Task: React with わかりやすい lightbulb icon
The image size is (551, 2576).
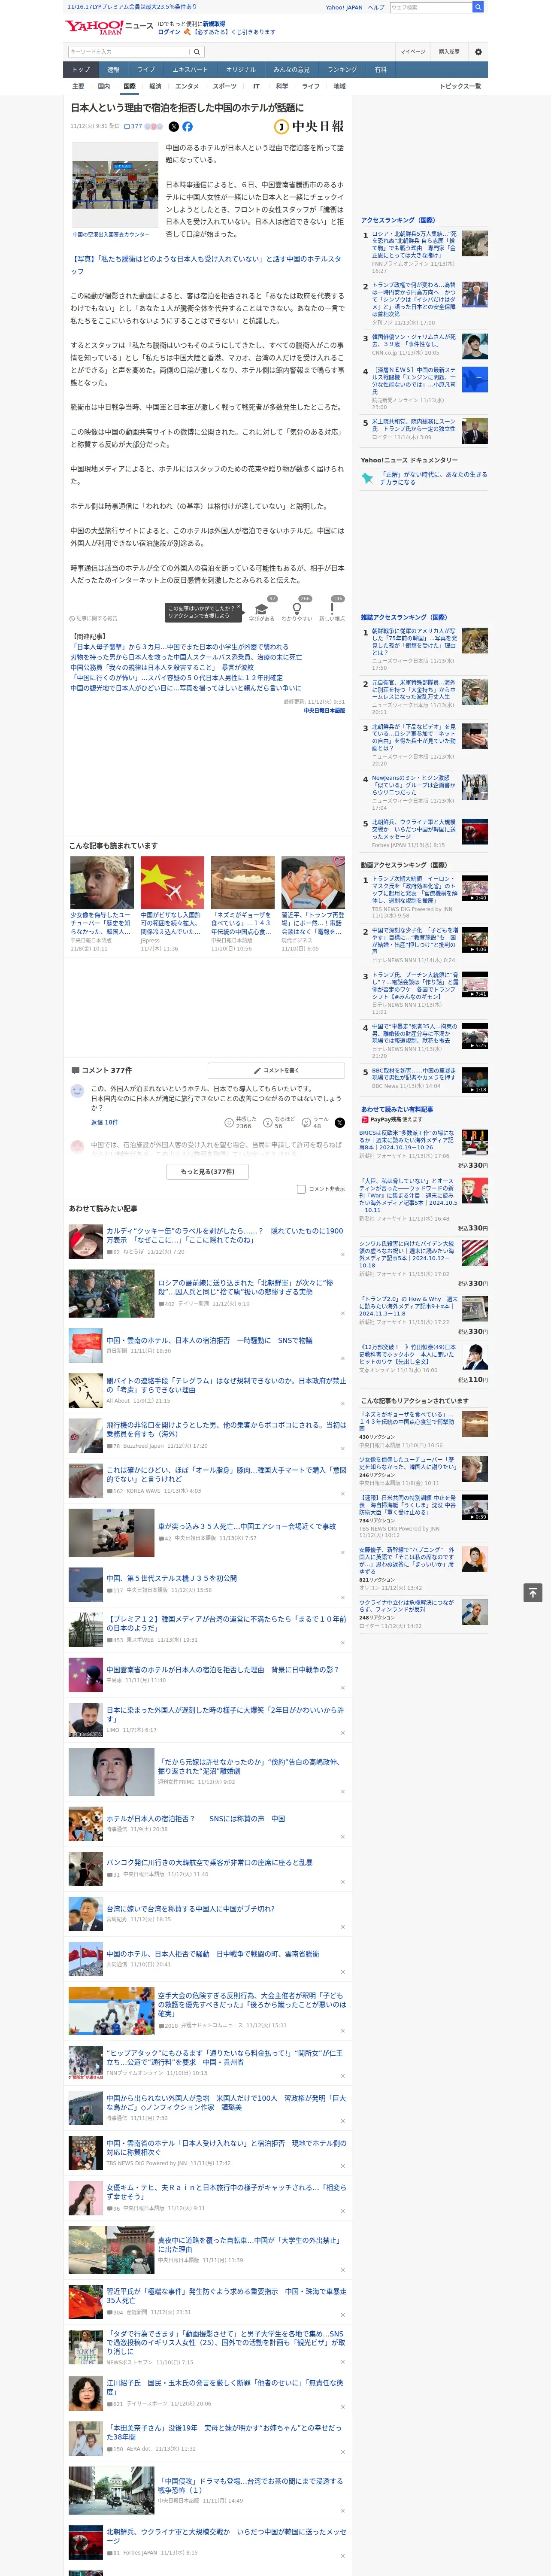Action: 296,609
